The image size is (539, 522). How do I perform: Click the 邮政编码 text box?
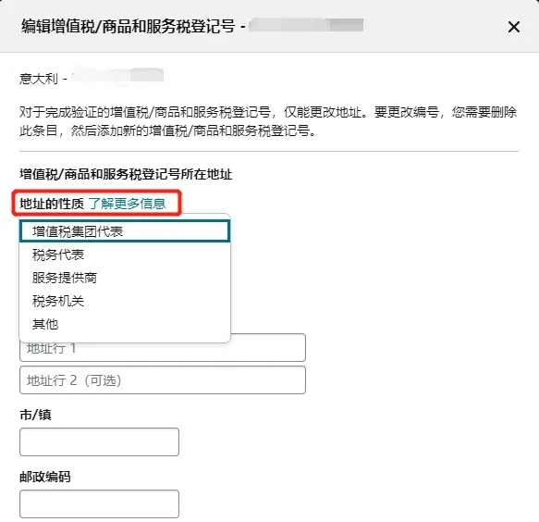[99, 503]
